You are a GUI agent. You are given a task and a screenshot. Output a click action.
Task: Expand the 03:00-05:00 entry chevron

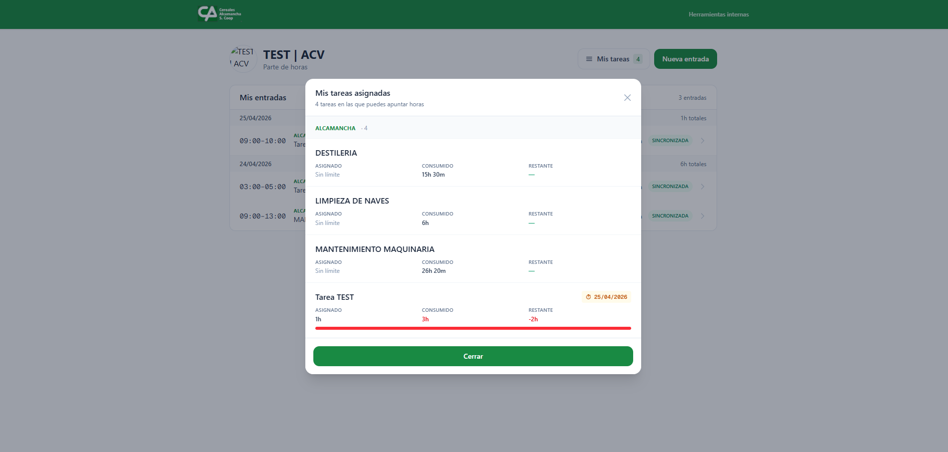[x=703, y=187]
